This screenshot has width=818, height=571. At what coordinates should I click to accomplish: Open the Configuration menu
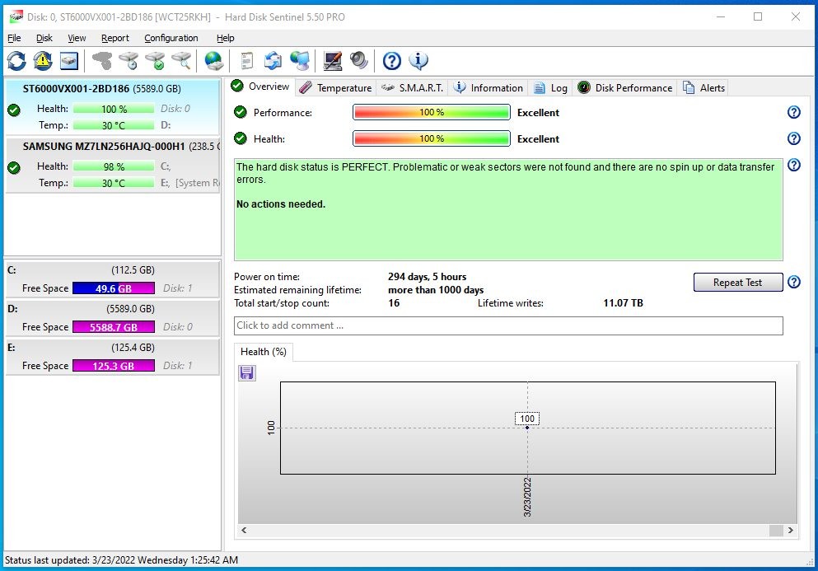click(171, 38)
